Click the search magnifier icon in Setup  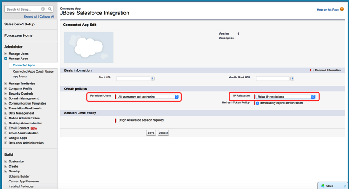click(x=50, y=9)
